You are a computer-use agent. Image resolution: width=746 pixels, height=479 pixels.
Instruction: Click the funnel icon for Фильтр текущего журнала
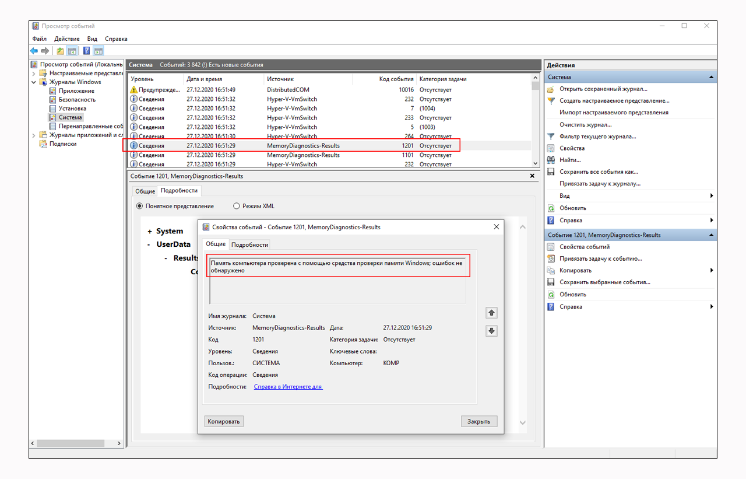(551, 137)
